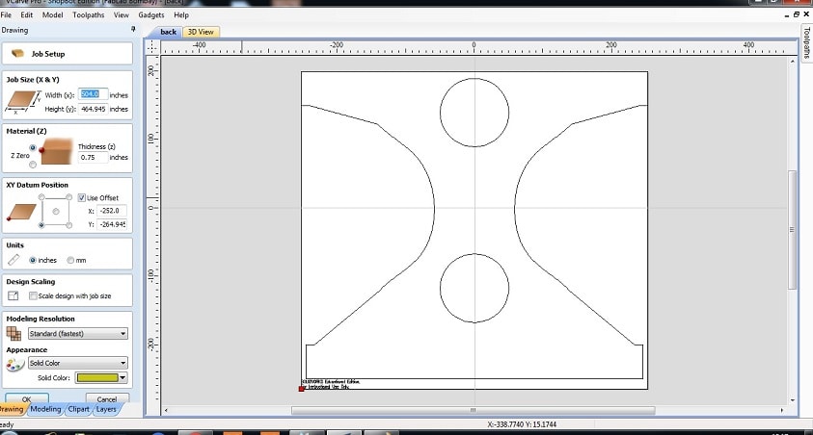Choose mm as the unit
Screen dimensions: 813x435
pos(70,260)
